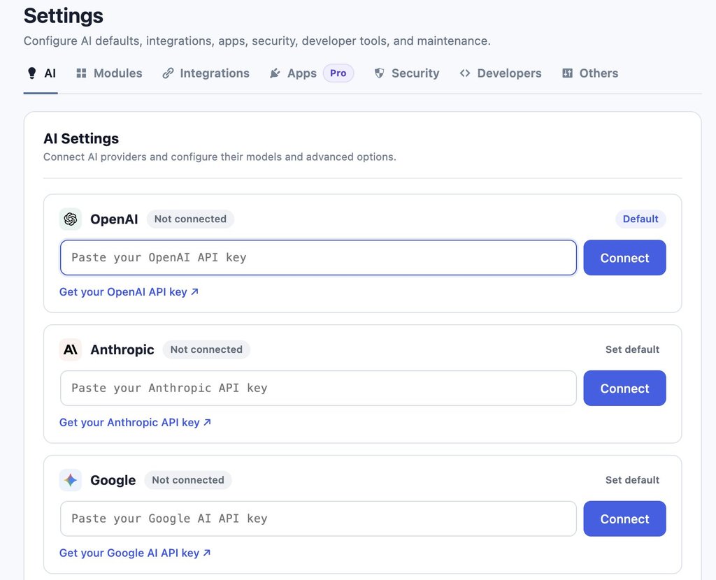Connect the Google provider

click(624, 519)
